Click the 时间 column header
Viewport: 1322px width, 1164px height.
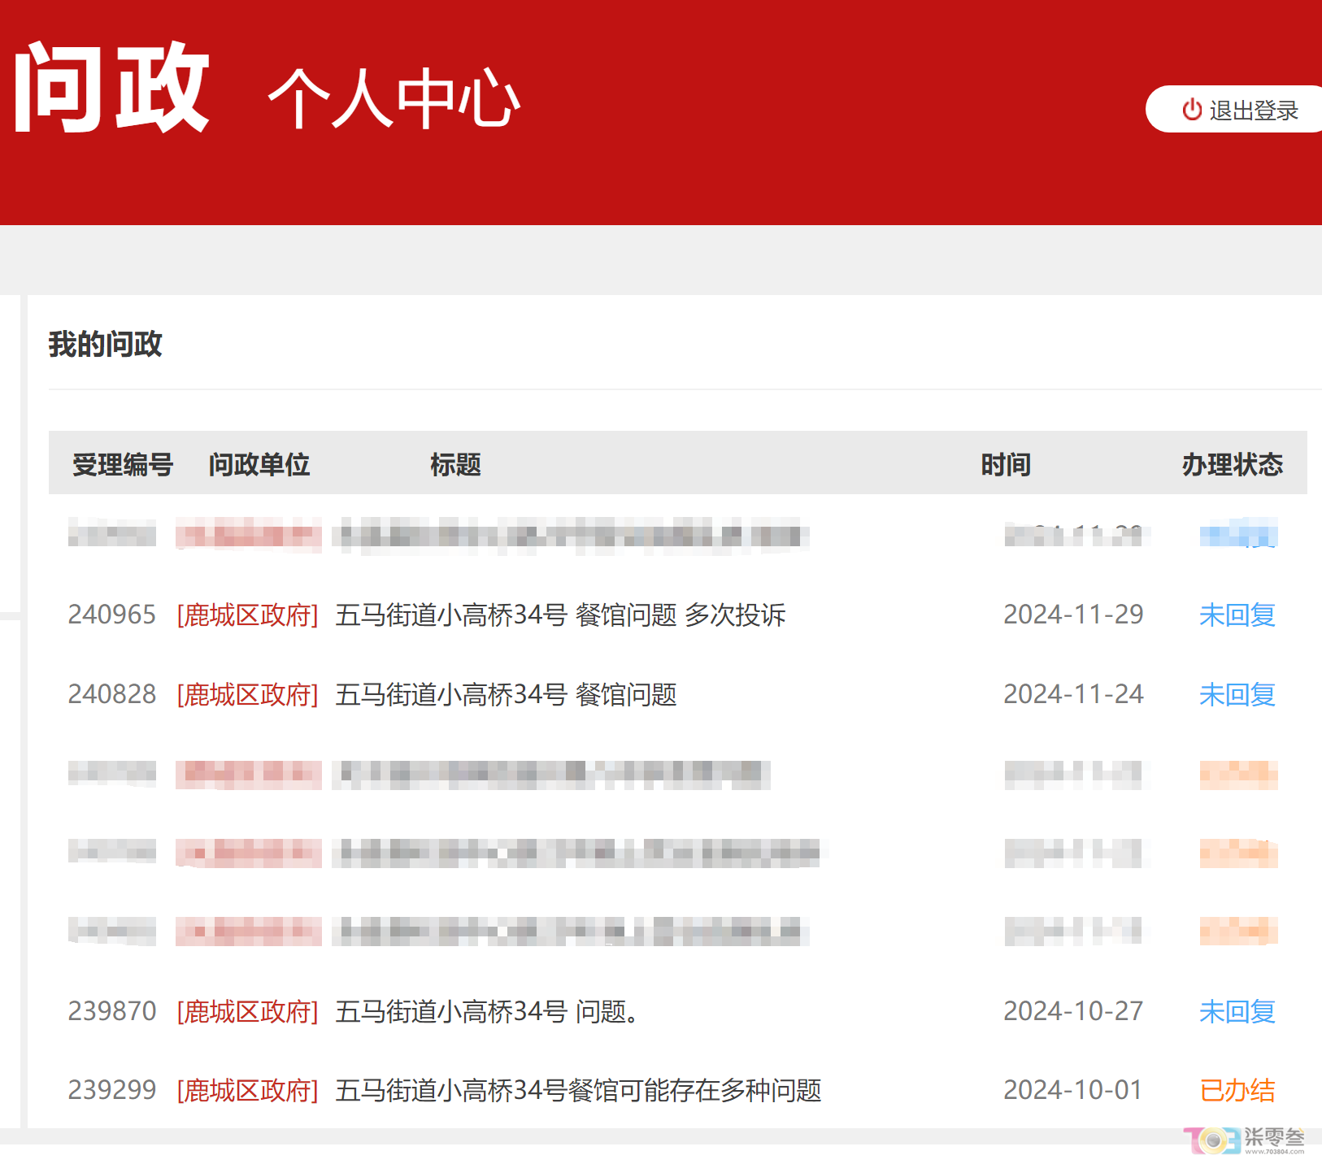(x=1006, y=464)
